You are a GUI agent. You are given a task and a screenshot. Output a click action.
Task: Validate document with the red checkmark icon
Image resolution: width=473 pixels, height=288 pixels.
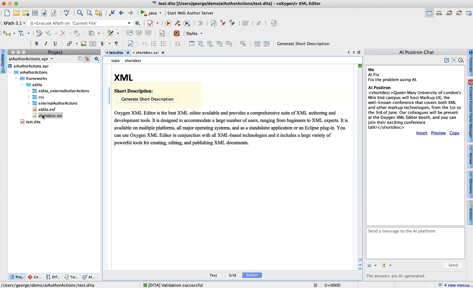pyautogui.click(x=150, y=23)
